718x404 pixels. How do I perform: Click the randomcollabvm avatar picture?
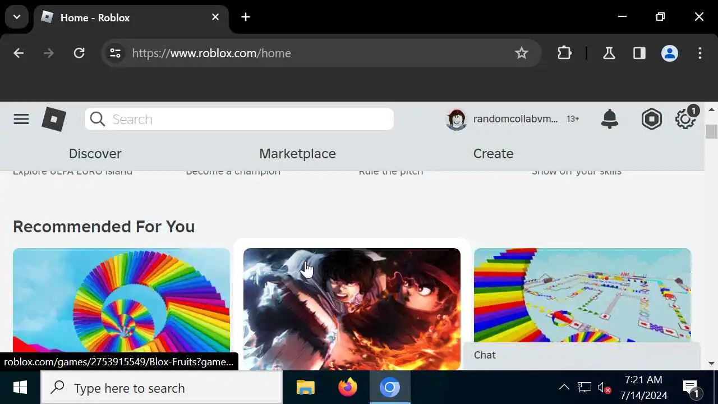(x=456, y=119)
